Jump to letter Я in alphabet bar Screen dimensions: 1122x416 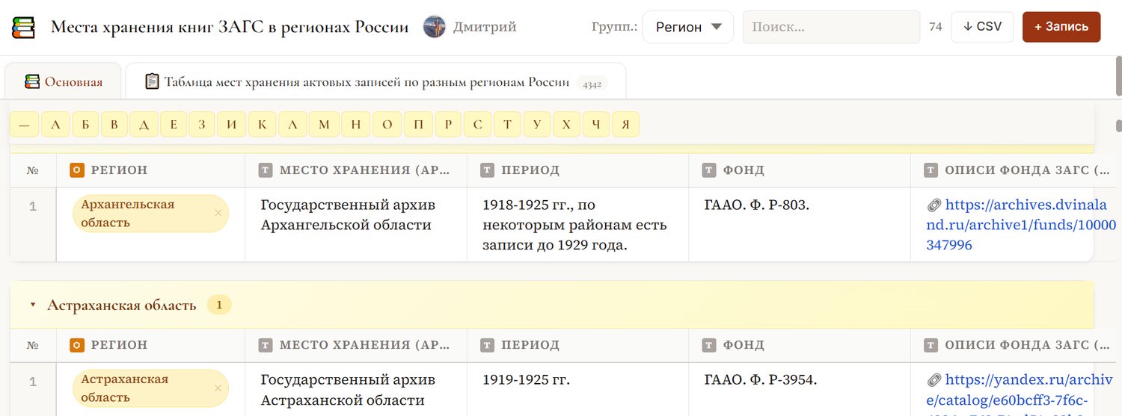click(x=625, y=125)
